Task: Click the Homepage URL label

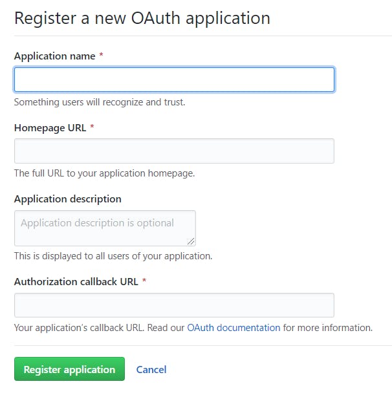Action: 50,127
